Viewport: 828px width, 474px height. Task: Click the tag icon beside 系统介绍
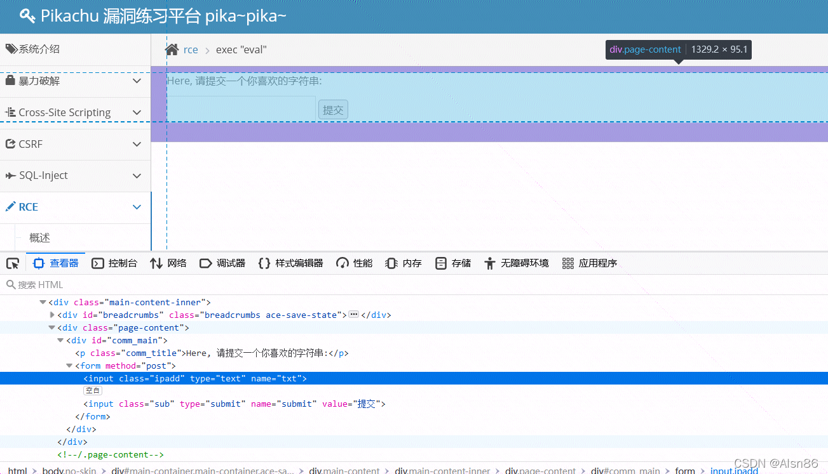tap(11, 49)
